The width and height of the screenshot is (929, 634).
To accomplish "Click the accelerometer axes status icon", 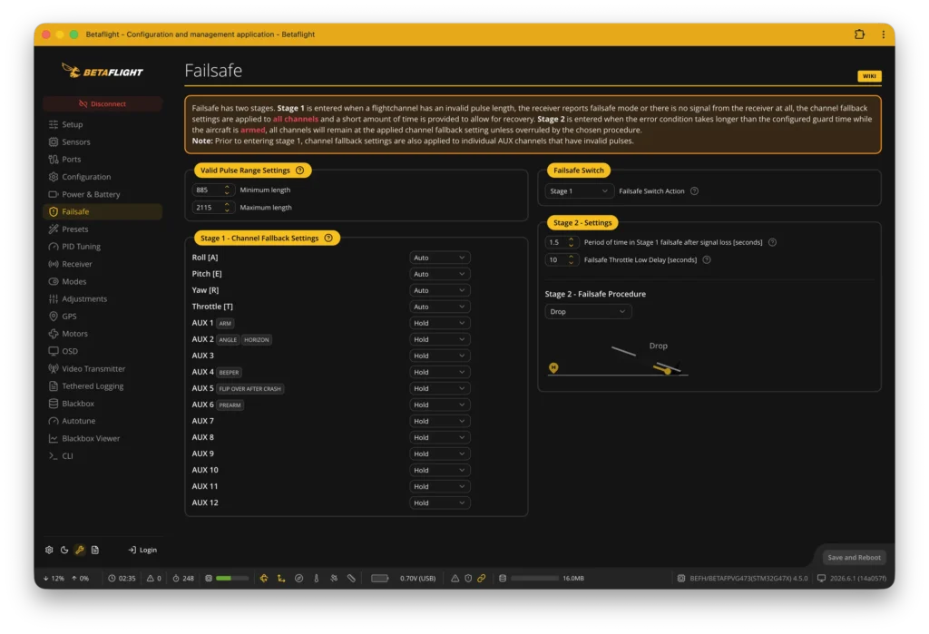I will pyautogui.click(x=281, y=579).
